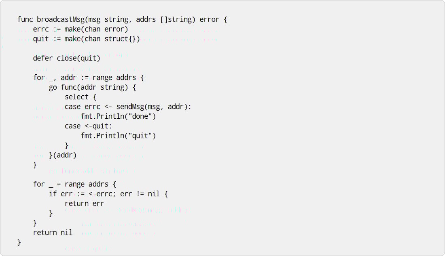Click the second for _ = range loop
The image size is (445, 256).
pos(75,184)
